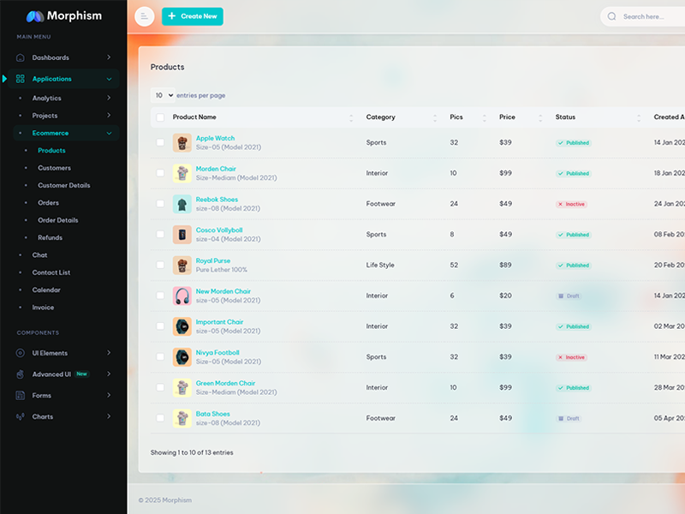Tick the select-all checkbox in table header
Screen dimensions: 685x514
click(160, 117)
